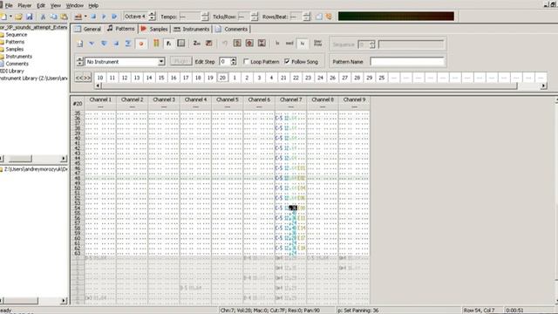The width and height of the screenshot is (558, 314).
Task: Open the MIDI record dropdown arrow
Action: (x=85, y=17)
